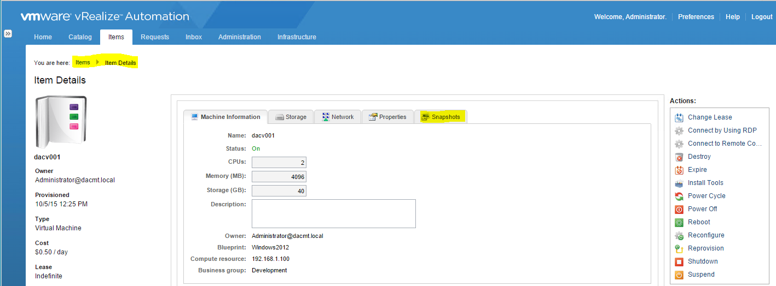Click the Reconfigure gear icon
Viewport: 776px width, 286px height.
click(x=679, y=235)
